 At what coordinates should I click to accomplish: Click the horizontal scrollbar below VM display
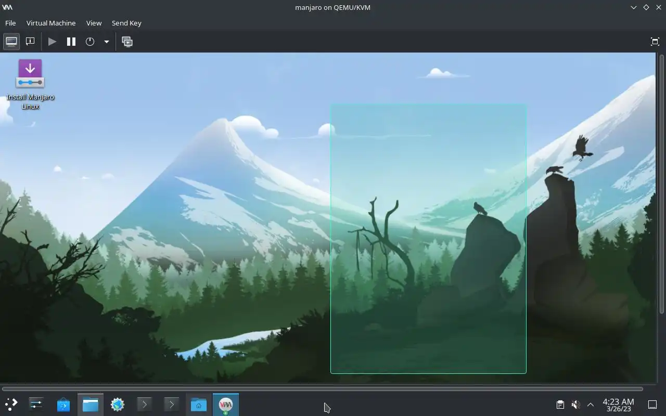323,389
